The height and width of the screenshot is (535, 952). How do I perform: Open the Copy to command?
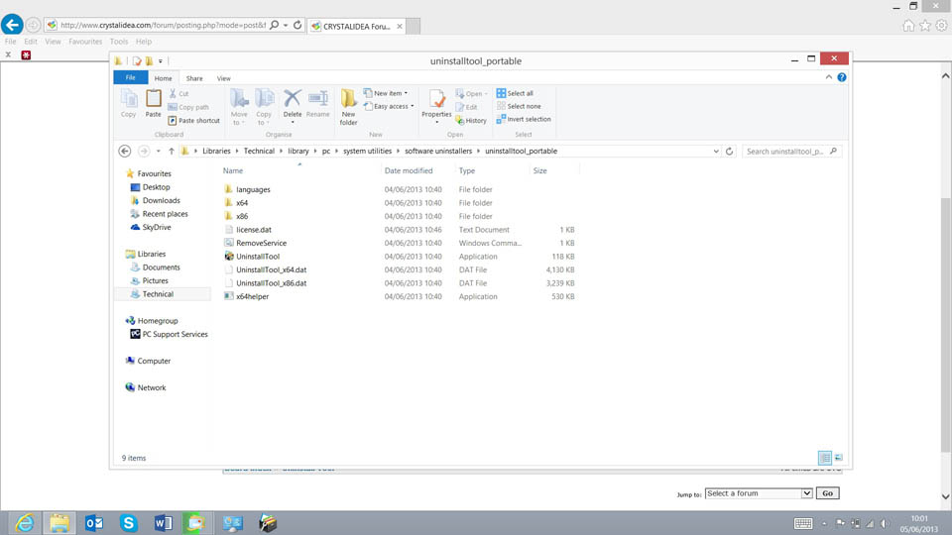click(x=264, y=107)
